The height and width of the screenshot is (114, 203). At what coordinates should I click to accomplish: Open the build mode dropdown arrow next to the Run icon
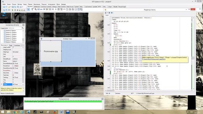[x=11, y=10]
